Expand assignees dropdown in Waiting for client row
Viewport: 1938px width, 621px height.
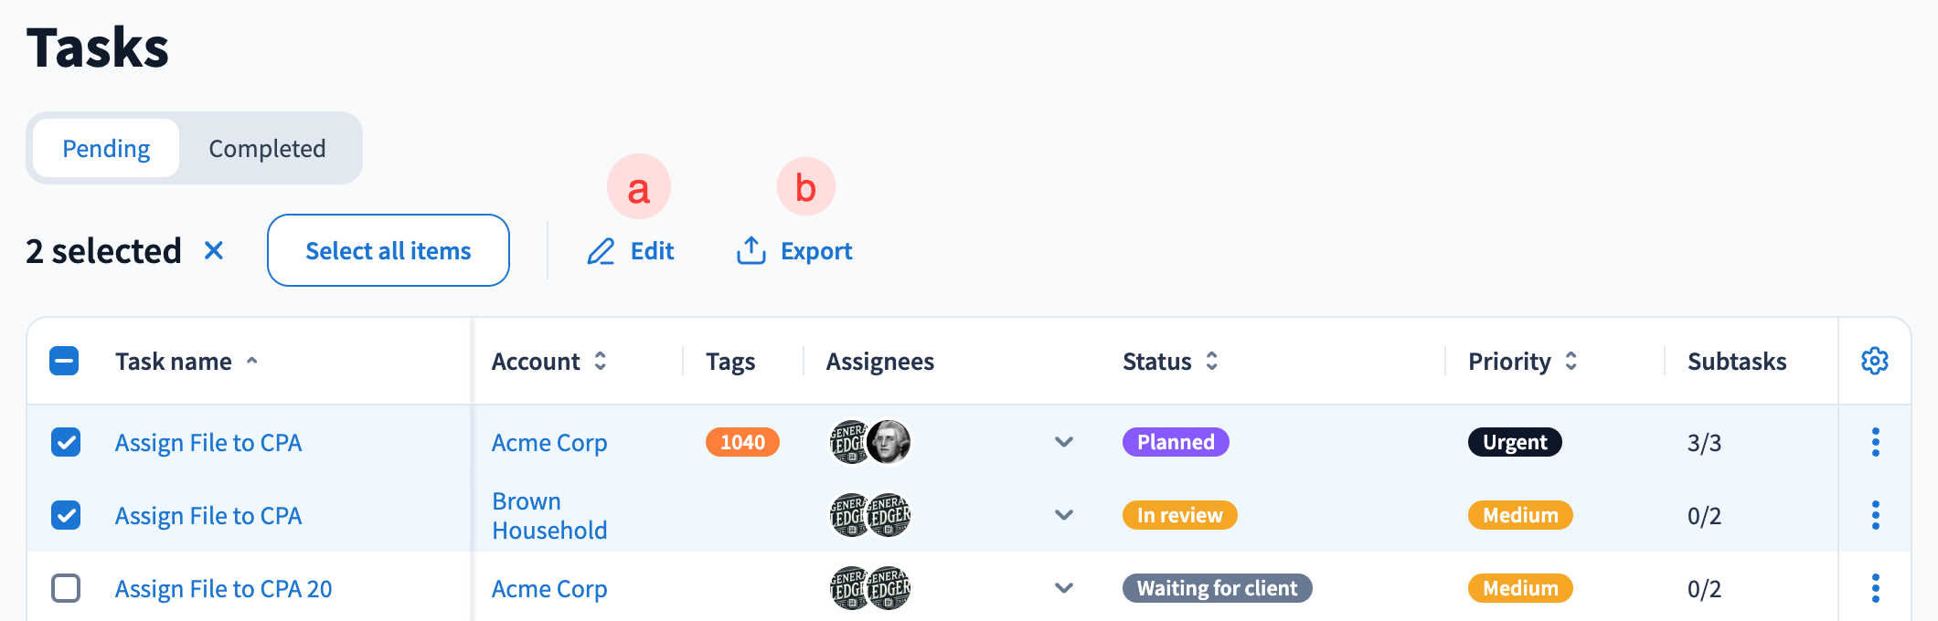[x=1063, y=588]
